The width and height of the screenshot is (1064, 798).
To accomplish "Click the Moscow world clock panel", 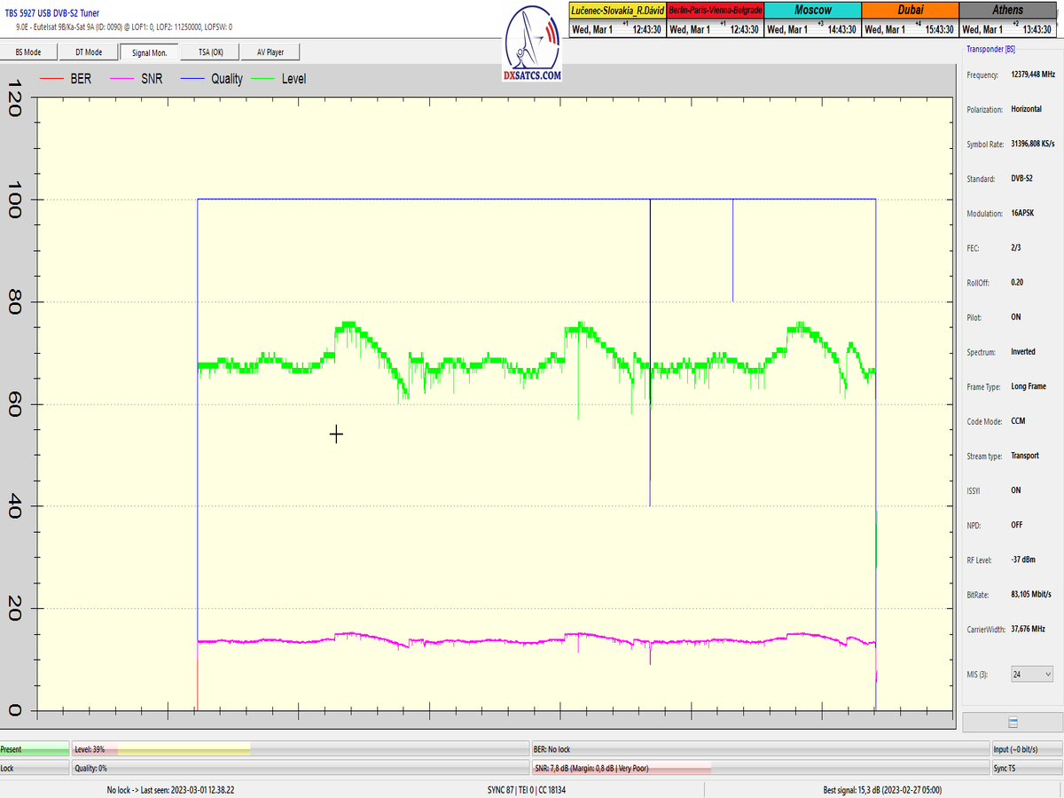I will (x=812, y=20).
